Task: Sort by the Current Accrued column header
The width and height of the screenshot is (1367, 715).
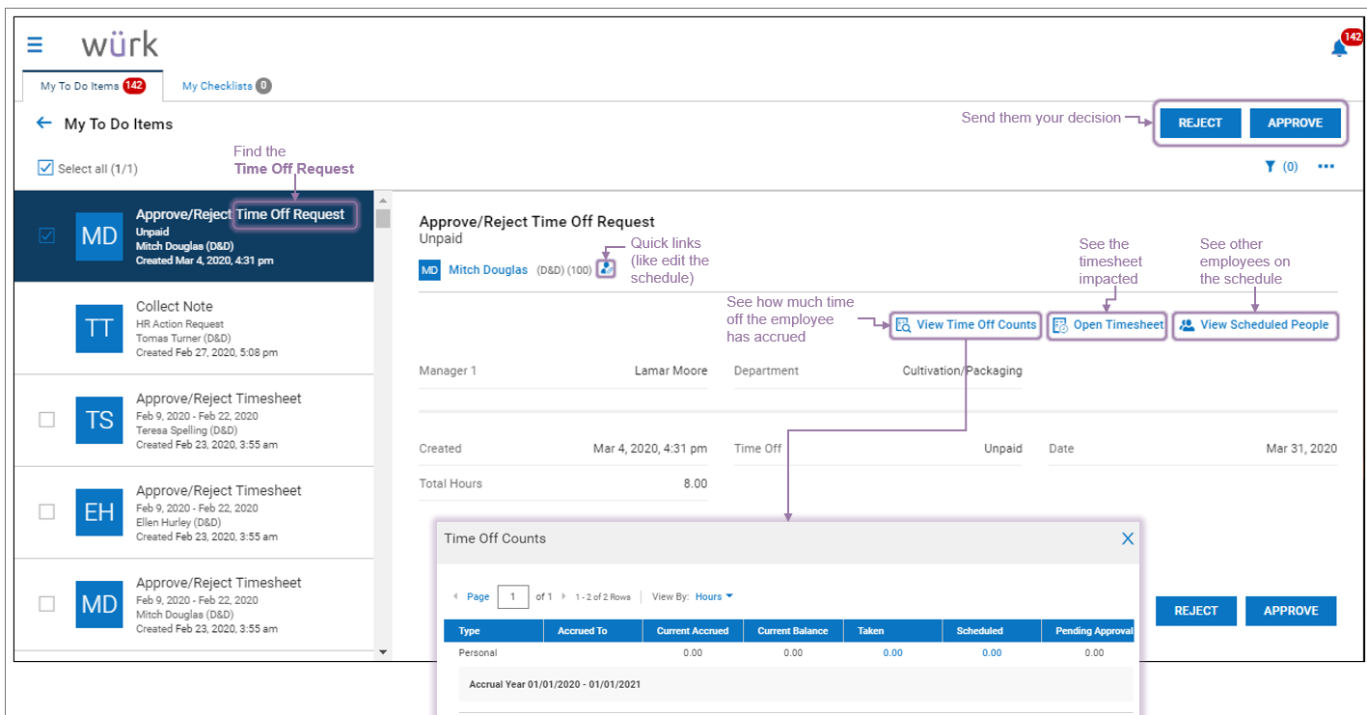Action: coord(693,631)
